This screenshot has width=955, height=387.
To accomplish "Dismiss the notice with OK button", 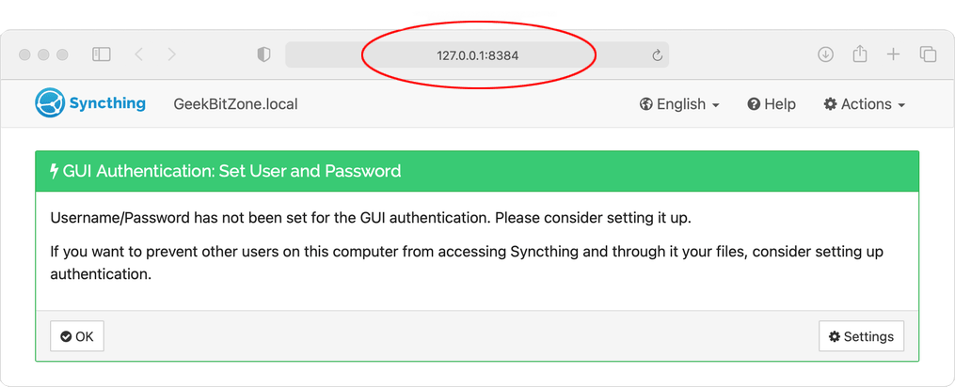I will (x=77, y=336).
